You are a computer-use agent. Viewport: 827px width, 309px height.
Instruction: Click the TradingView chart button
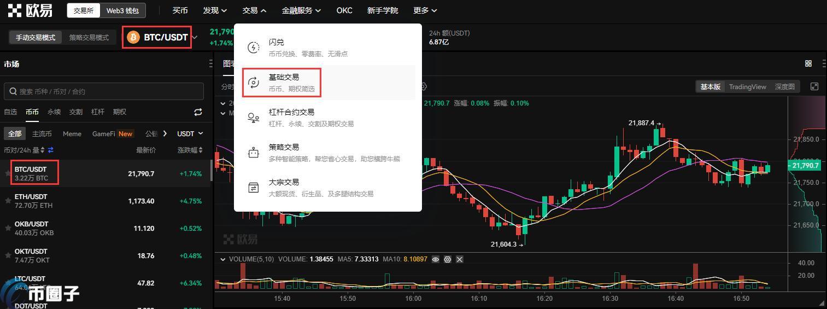point(747,86)
